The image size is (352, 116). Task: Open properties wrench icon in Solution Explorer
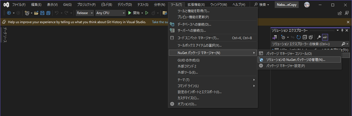tap(319, 37)
